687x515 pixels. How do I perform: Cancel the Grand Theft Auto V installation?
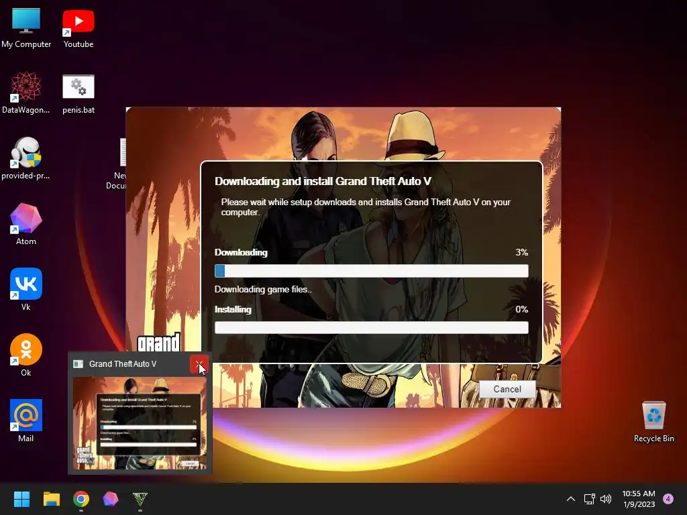point(507,389)
